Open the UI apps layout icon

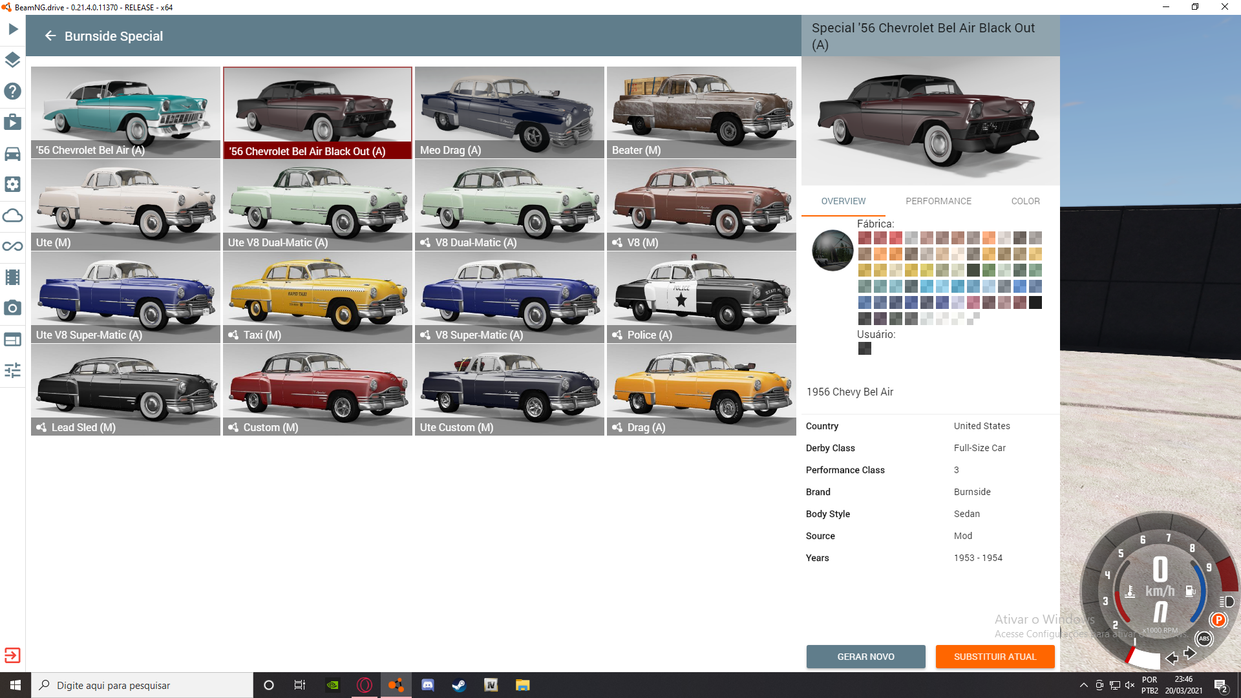(x=13, y=339)
